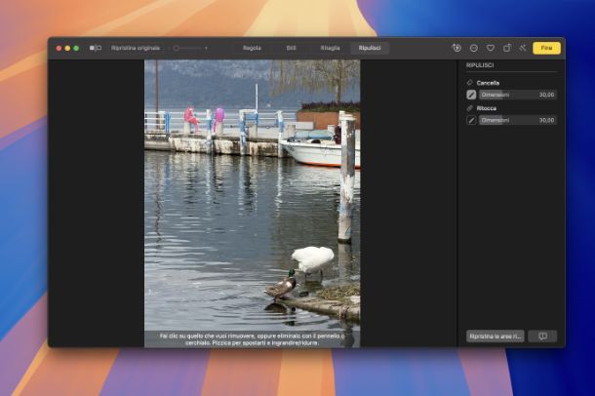The image size is (595, 396).
Task: Toggle the before/after comparison icon
Action: 96,48
